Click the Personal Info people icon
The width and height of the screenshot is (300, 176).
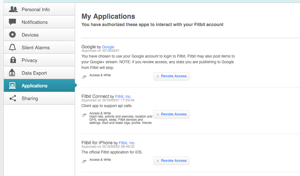click(13, 9)
